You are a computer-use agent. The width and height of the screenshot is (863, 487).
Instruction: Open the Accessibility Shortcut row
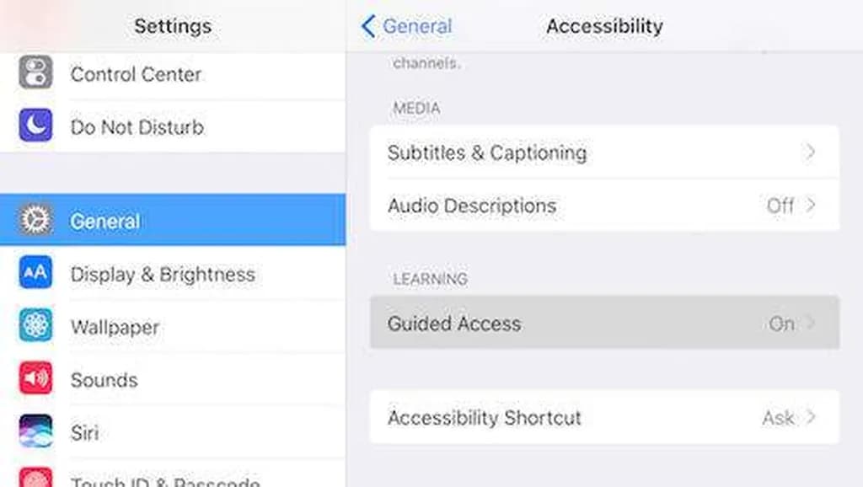(x=485, y=418)
